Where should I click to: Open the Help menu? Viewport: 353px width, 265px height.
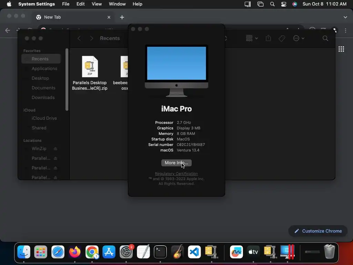tap(137, 4)
